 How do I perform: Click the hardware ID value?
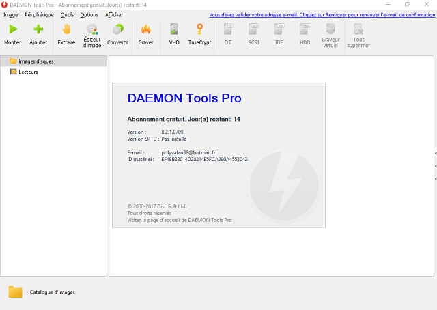pos(204,160)
